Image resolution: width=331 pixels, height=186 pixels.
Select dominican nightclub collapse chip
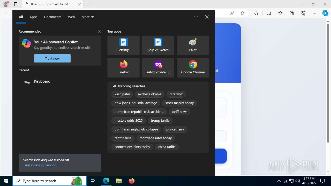[136, 129]
